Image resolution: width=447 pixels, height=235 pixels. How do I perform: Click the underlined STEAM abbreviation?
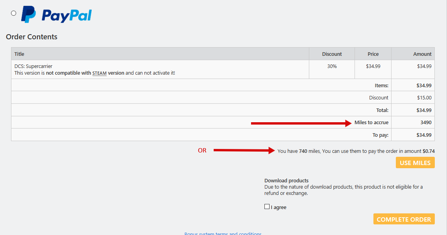(x=100, y=73)
